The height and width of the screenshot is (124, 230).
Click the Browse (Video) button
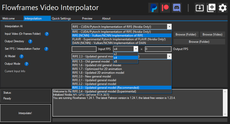[x=212, y=34]
